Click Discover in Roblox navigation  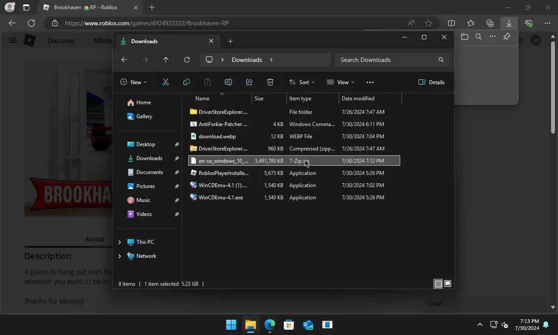(x=61, y=41)
